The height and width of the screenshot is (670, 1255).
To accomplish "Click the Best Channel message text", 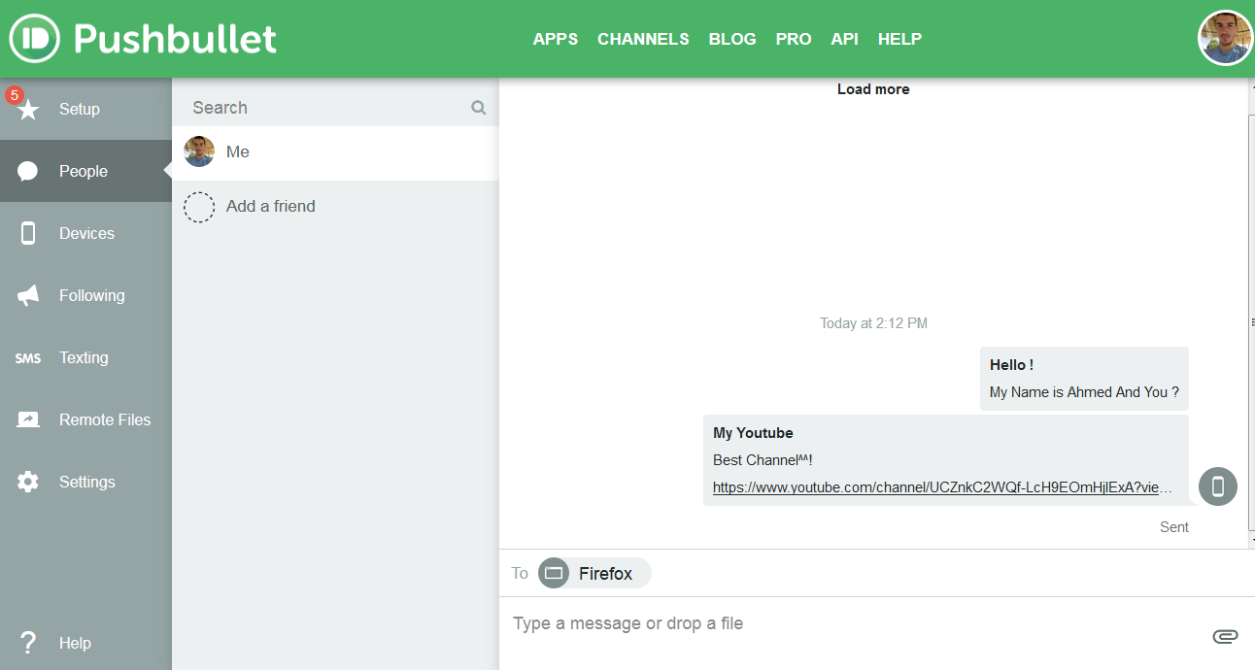I will pos(763,460).
